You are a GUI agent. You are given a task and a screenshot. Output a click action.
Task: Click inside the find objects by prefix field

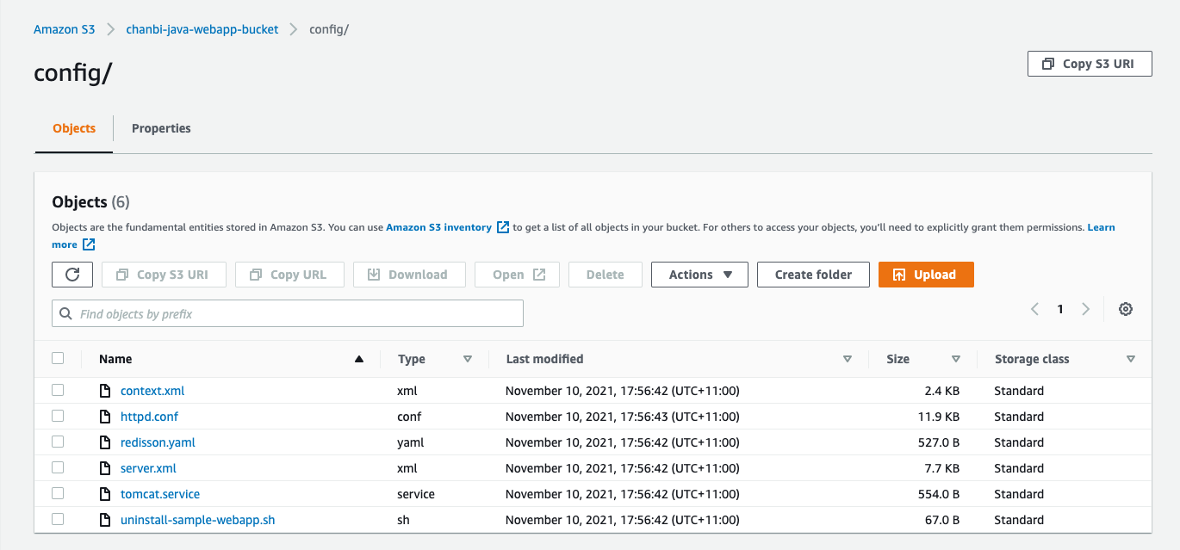coord(258,312)
